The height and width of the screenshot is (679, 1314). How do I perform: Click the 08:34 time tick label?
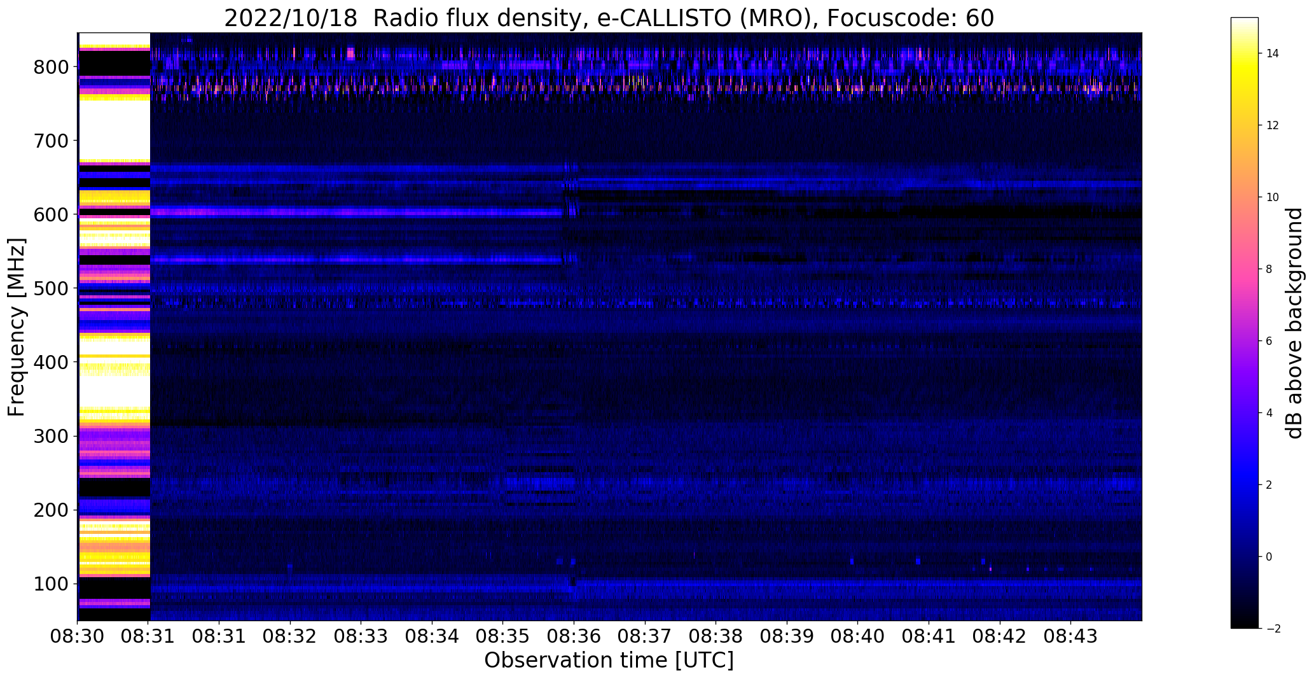432,636
